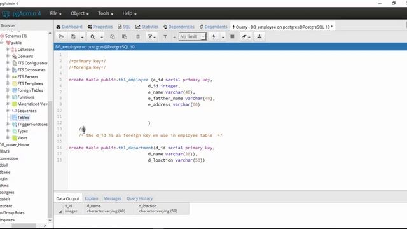The height and width of the screenshot is (229, 407).
Task: Expand the Collations node
Action: coord(8,49)
